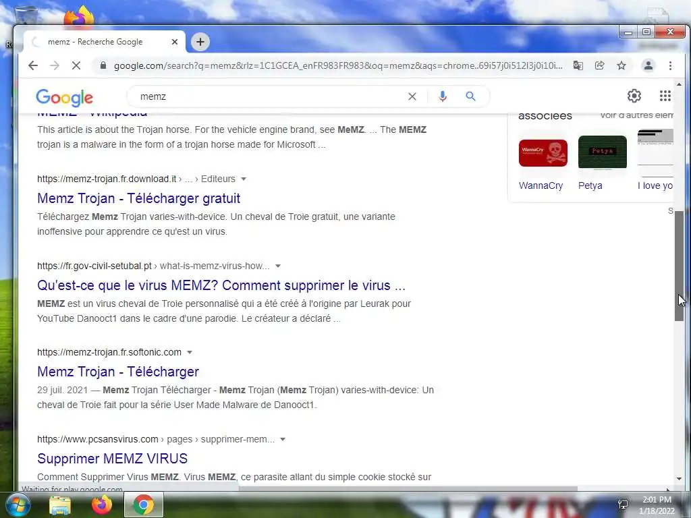Open Google search settings gear
This screenshot has height=518, width=691.
point(634,96)
